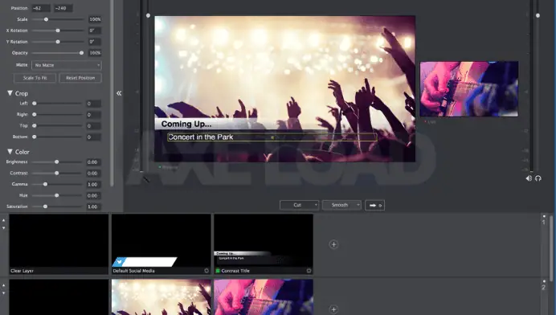
Task: Adjust the Crop Right slider handle
Action: point(35,115)
